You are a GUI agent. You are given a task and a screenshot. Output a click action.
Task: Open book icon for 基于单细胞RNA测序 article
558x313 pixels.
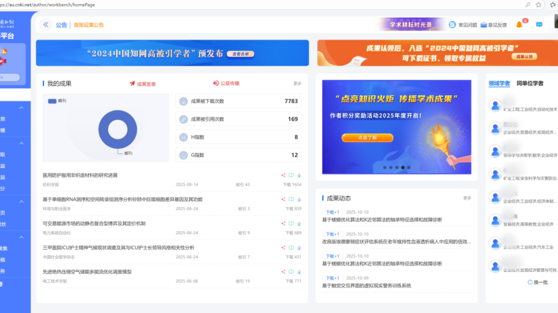point(291,199)
